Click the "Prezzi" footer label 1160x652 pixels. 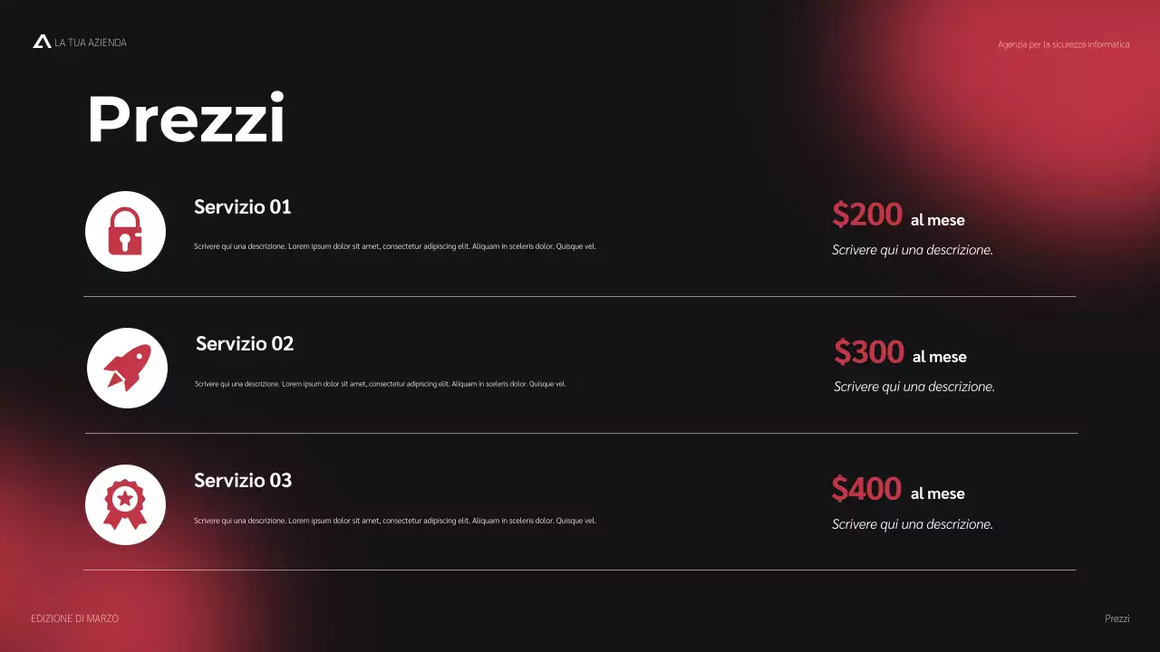1116,618
